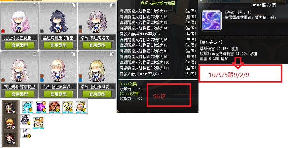Screen dimensions: 288x148
Task: Select the winged pink orb item icon
Action: click(x=81, y=107)
